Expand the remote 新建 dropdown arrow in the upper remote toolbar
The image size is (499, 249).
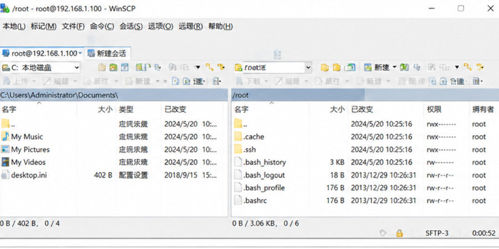pyautogui.click(x=394, y=68)
